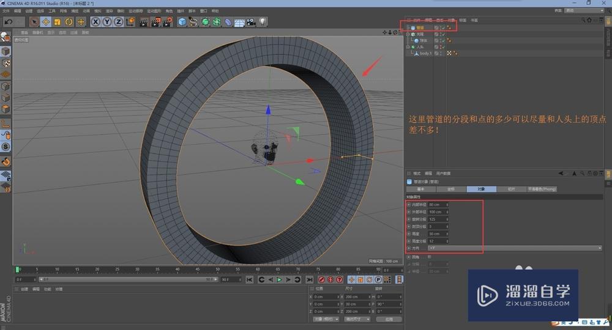Open the 编辑 menu in main menu bar

coord(18,11)
